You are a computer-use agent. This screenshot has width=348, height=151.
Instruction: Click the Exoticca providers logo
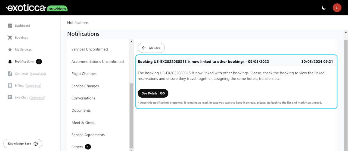click(x=37, y=8)
